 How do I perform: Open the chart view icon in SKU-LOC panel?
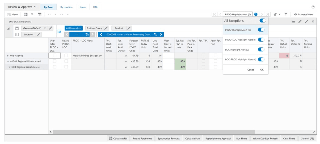tap(293, 21)
